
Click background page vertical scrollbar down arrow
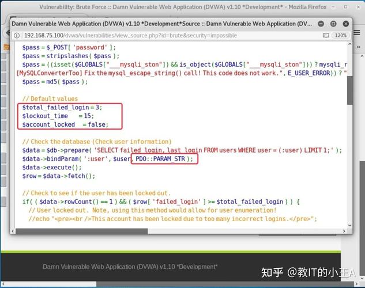click(362, 278)
